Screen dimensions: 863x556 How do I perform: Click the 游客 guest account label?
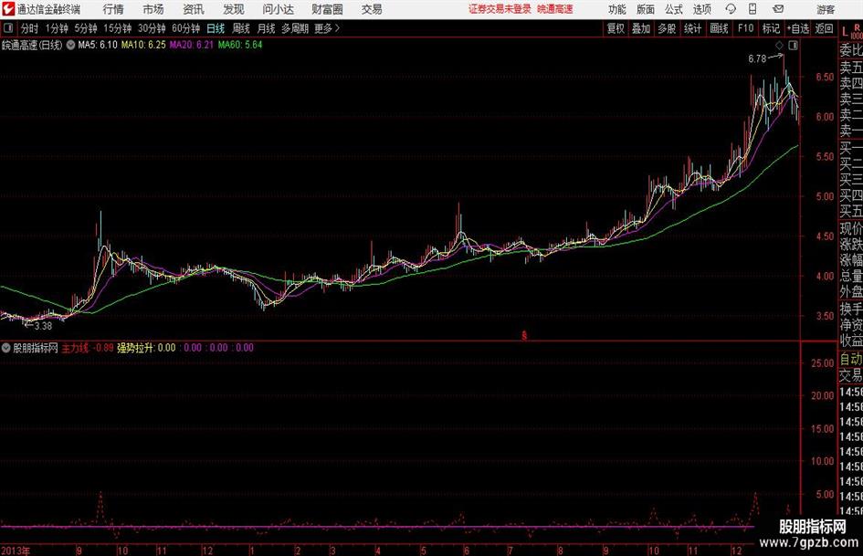tap(826, 9)
